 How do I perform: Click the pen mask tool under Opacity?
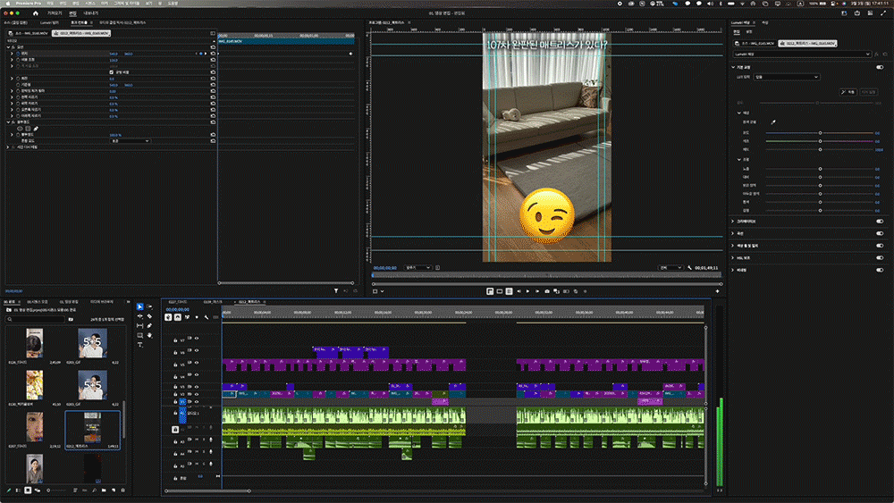36,128
